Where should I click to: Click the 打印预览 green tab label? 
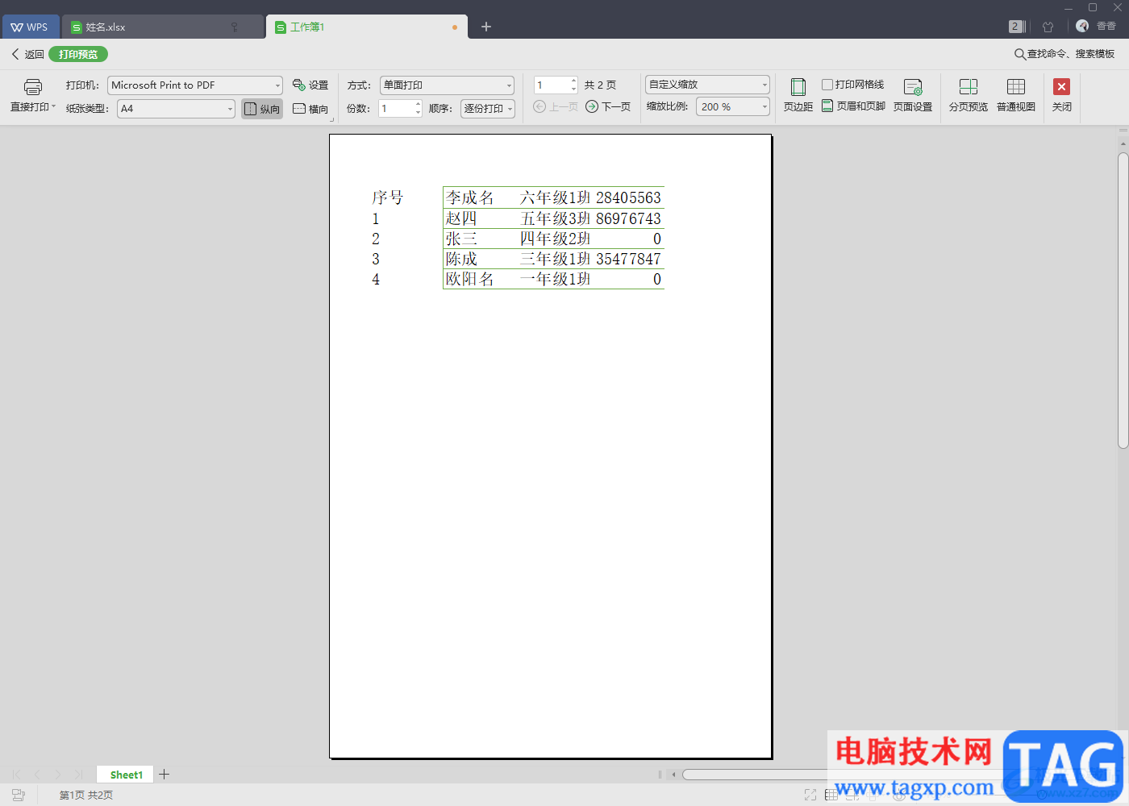(x=78, y=54)
